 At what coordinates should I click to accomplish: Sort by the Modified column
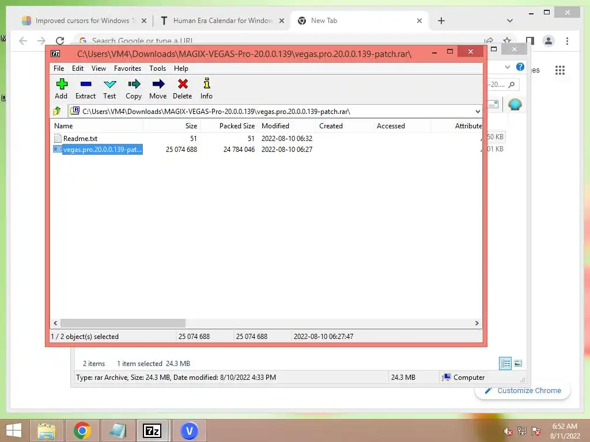287,126
